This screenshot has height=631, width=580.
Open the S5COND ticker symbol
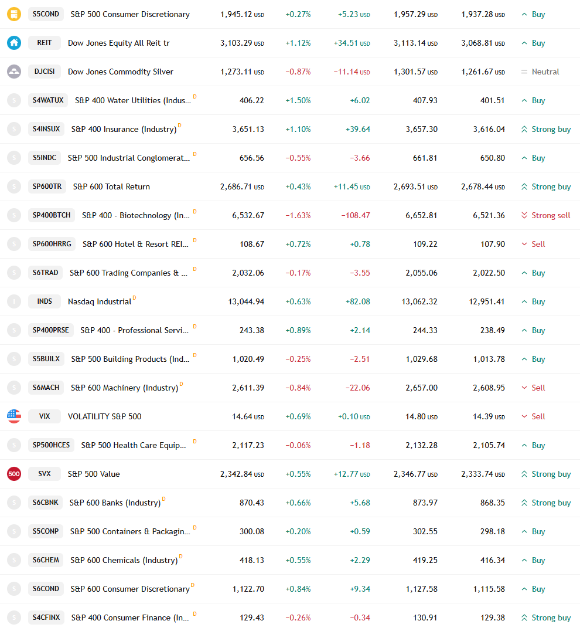(46, 14)
